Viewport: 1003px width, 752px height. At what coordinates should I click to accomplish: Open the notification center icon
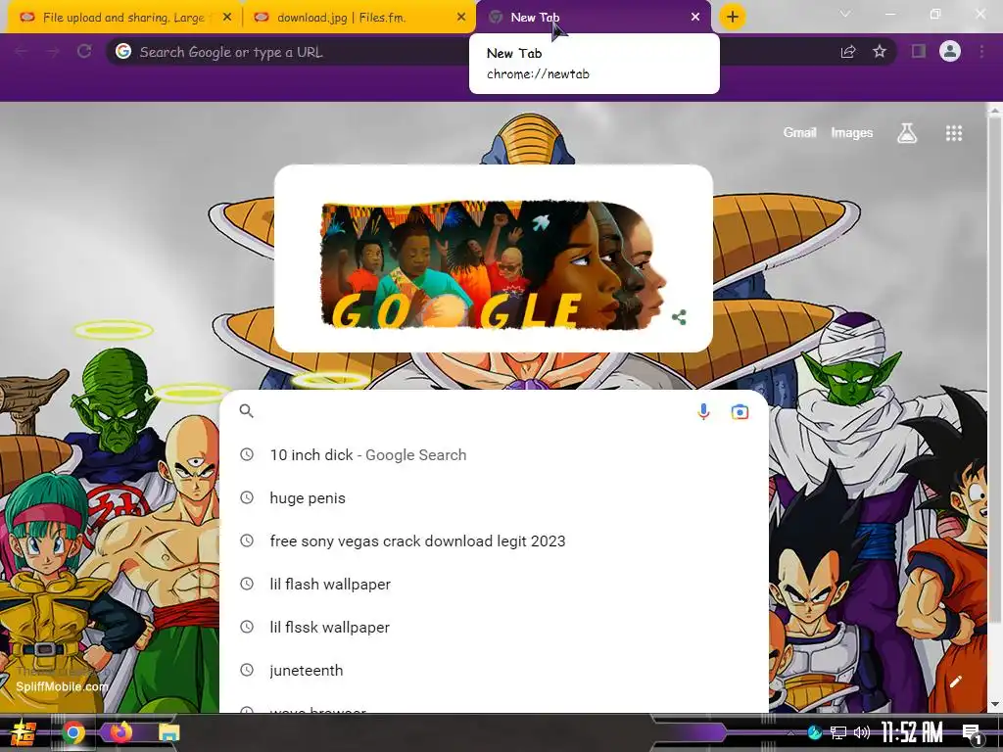point(972,733)
